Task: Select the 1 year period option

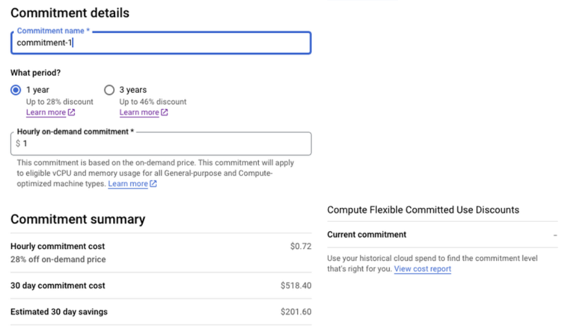Action: click(x=16, y=90)
